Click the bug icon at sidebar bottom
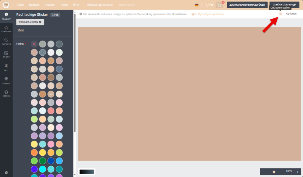Image resolution: width=303 pixels, height=177 pixels. point(6,173)
